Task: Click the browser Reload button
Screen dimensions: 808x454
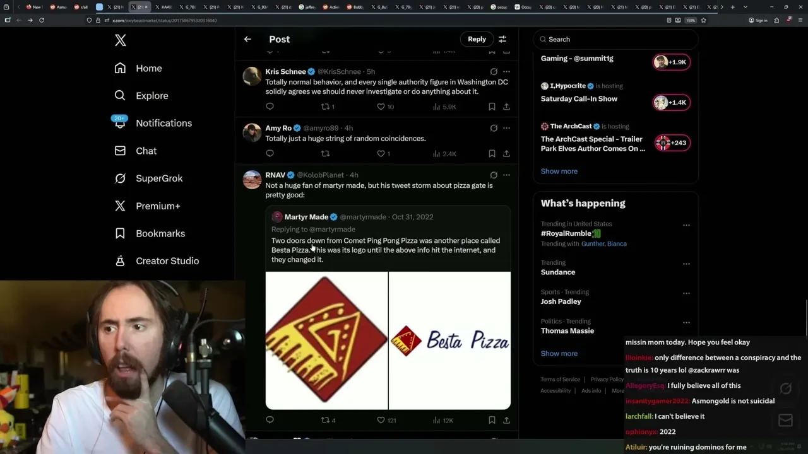Action: coord(42,20)
